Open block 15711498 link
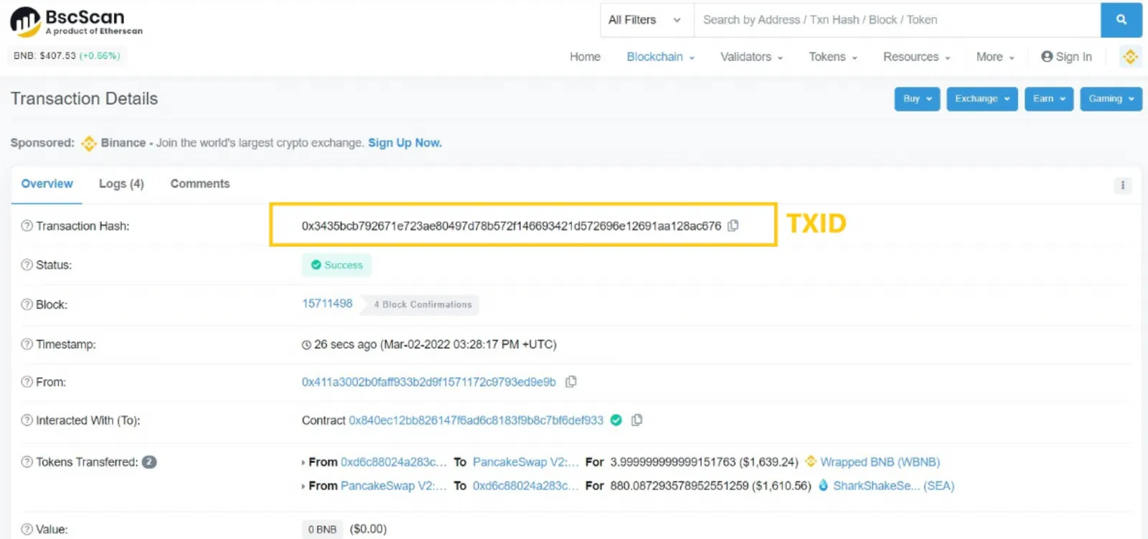The height and width of the screenshot is (539, 1148). click(x=327, y=304)
